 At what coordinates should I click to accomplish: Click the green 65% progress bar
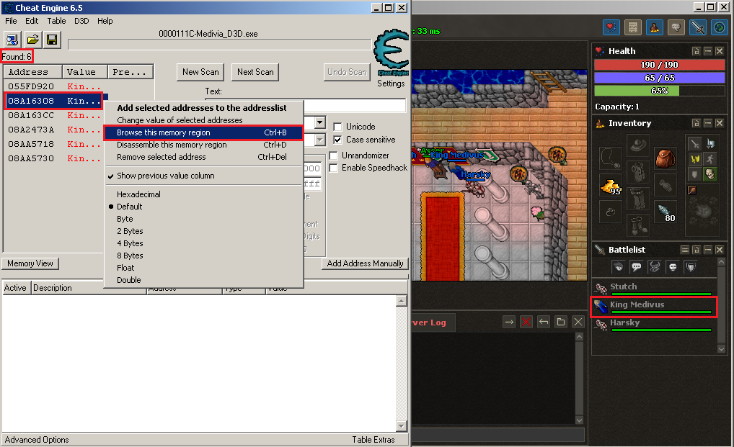659,91
